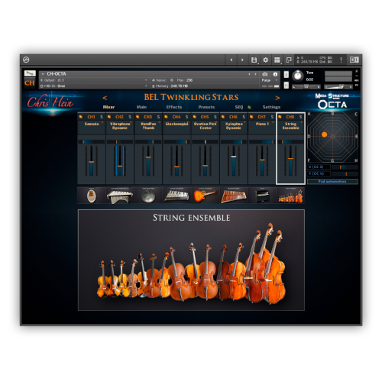382x382 pixels.
Task: Expand the CH-OCTA instrument name arrow
Action: tap(43, 74)
